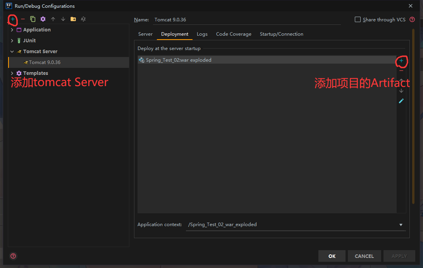Select the Tomcat Server group label
The width and height of the screenshot is (423, 268).
tap(40, 51)
